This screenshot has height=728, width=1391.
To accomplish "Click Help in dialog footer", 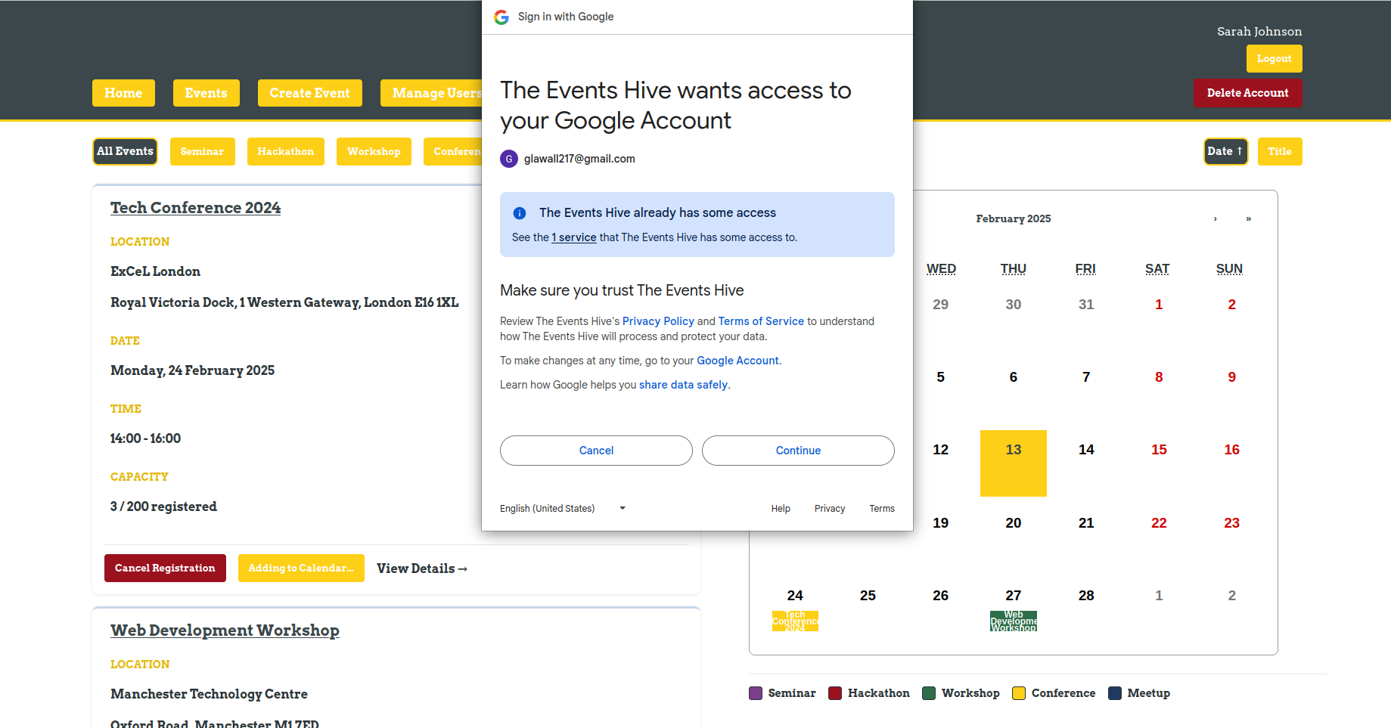I will [781, 509].
